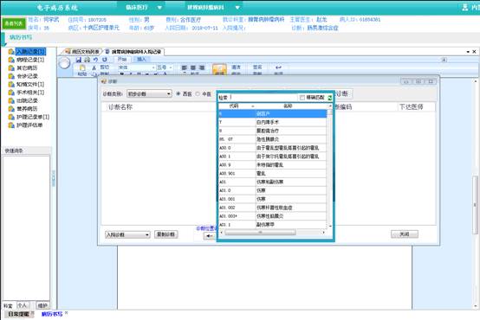
Task: Select the 西医 radio button
Action: 178,93
